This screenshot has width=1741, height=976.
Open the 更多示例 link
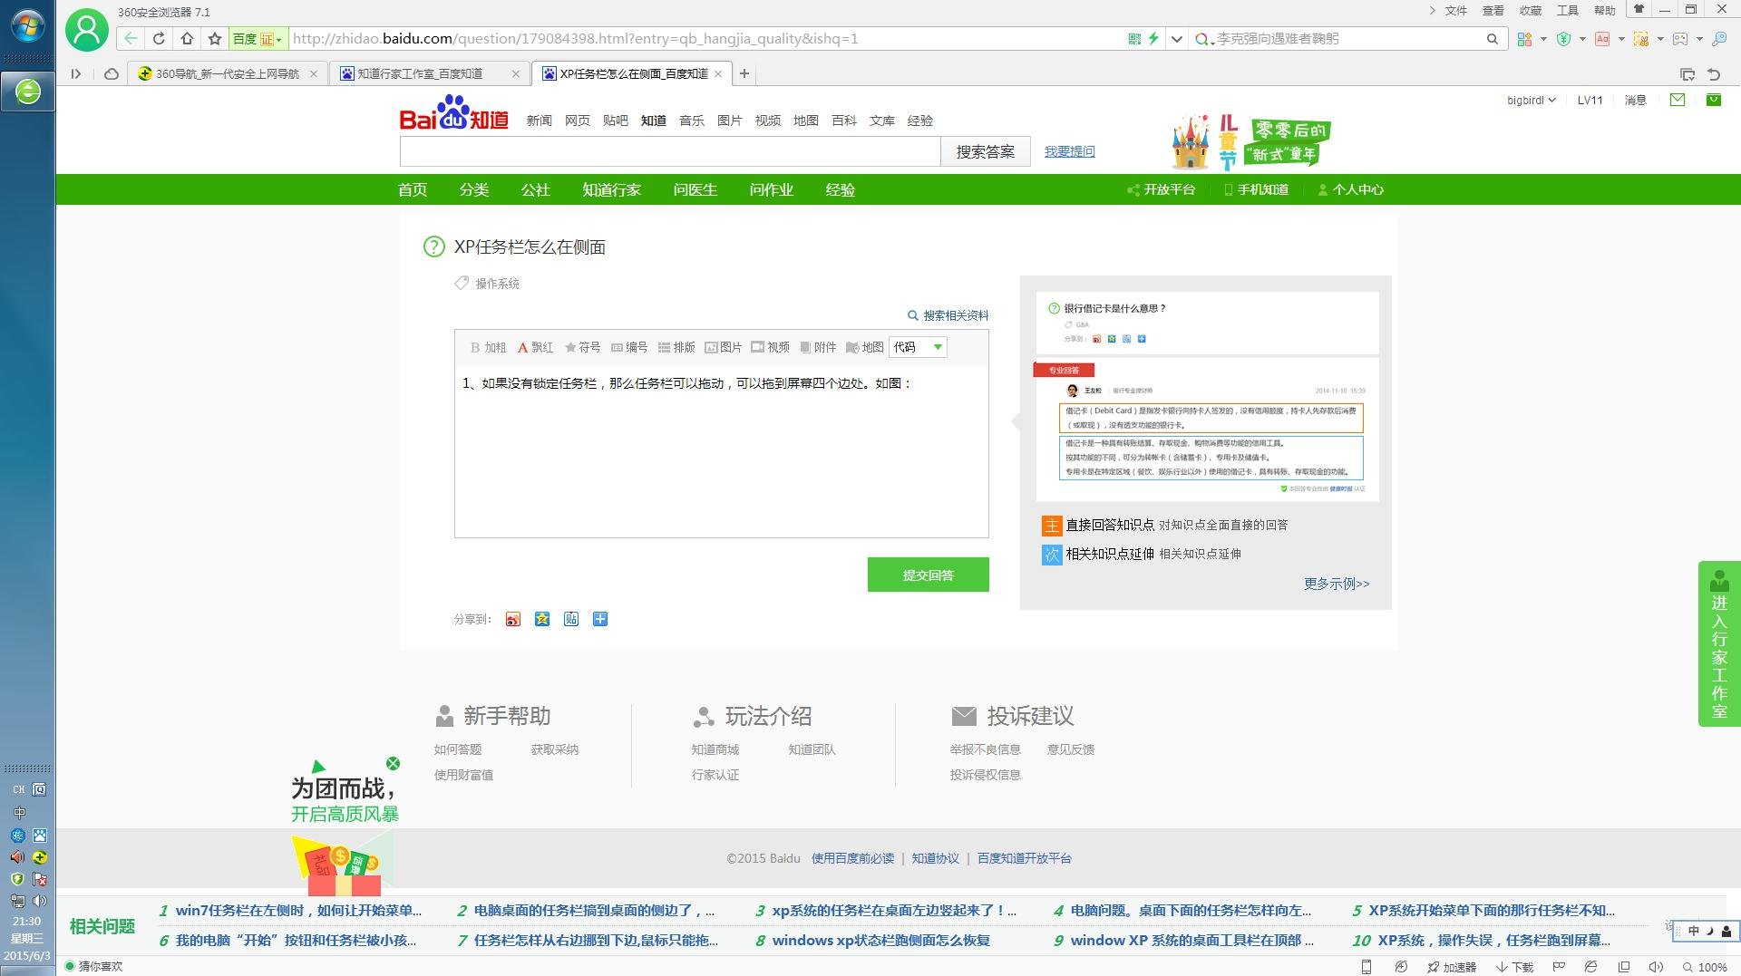pos(1335,584)
